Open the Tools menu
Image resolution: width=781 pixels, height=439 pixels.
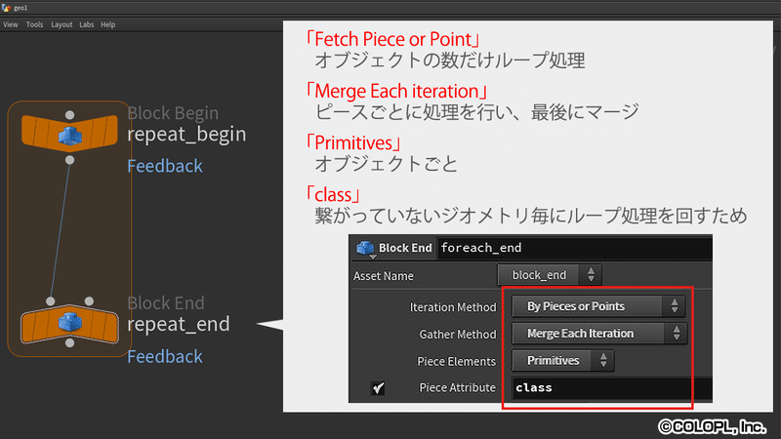pyautogui.click(x=34, y=24)
